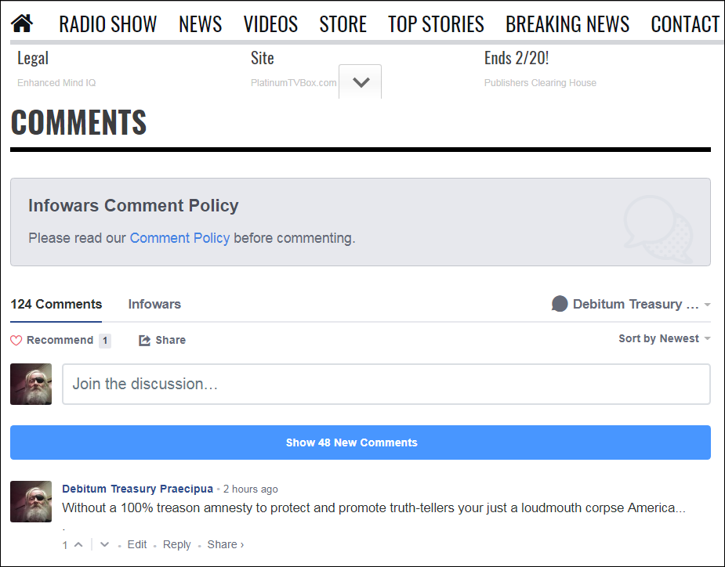
Task: Go to the home page icon
Action: pyautogui.click(x=22, y=24)
